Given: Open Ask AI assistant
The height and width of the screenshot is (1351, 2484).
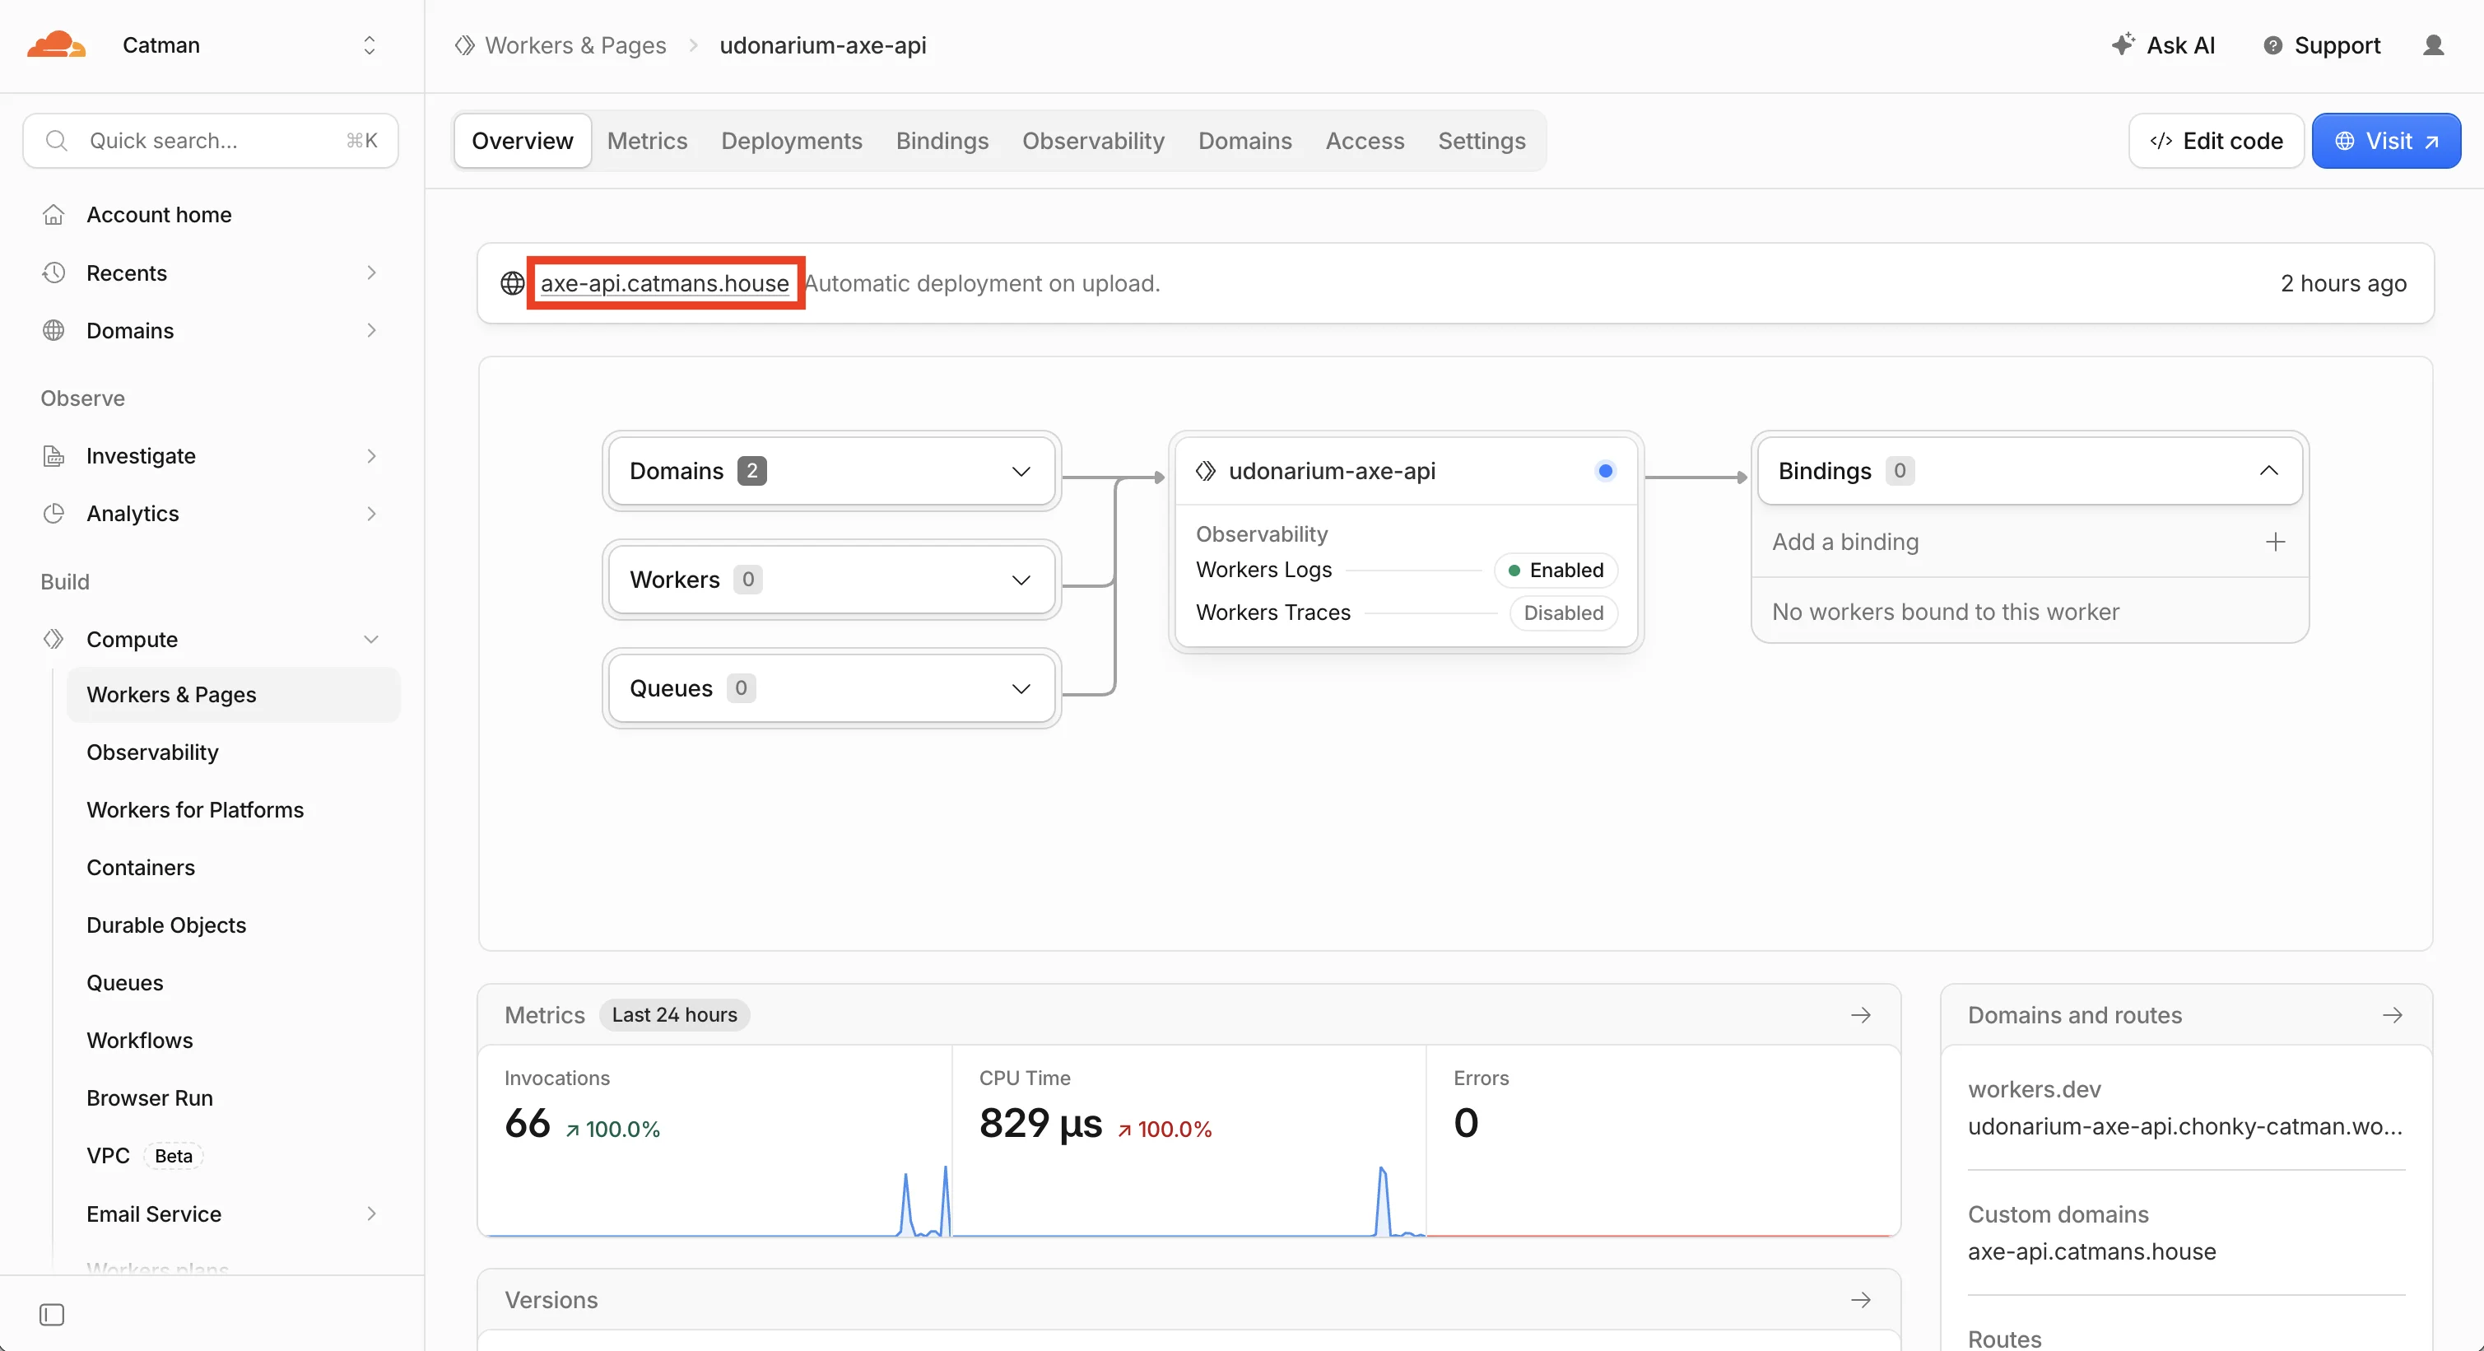Looking at the screenshot, I should (x=2163, y=45).
